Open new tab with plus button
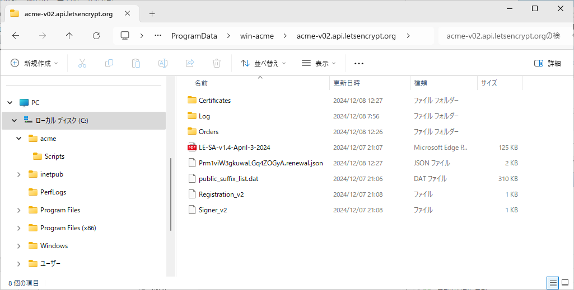The height and width of the screenshot is (290, 574). [152, 14]
